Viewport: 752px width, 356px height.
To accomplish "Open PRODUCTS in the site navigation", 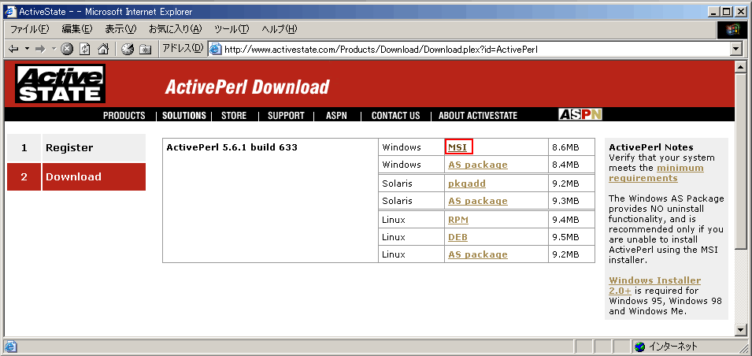I will click(x=124, y=115).
